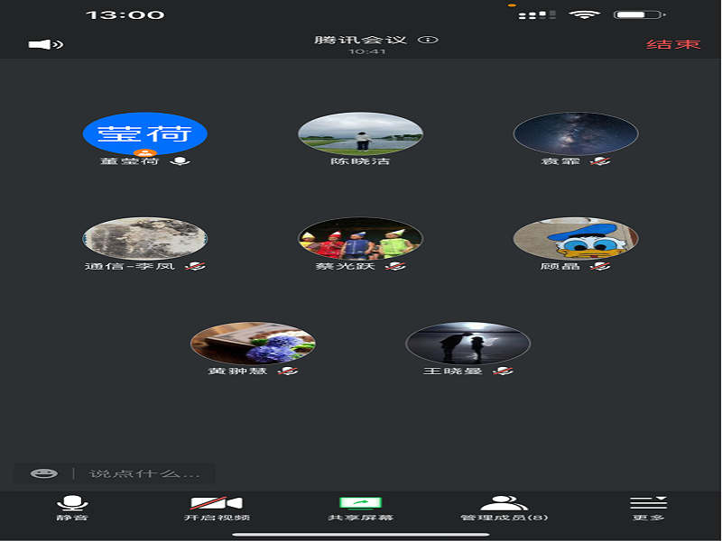722x541 pixels.
Task: Select 通信-李凤 participant avatar
Action: (145, 238)
